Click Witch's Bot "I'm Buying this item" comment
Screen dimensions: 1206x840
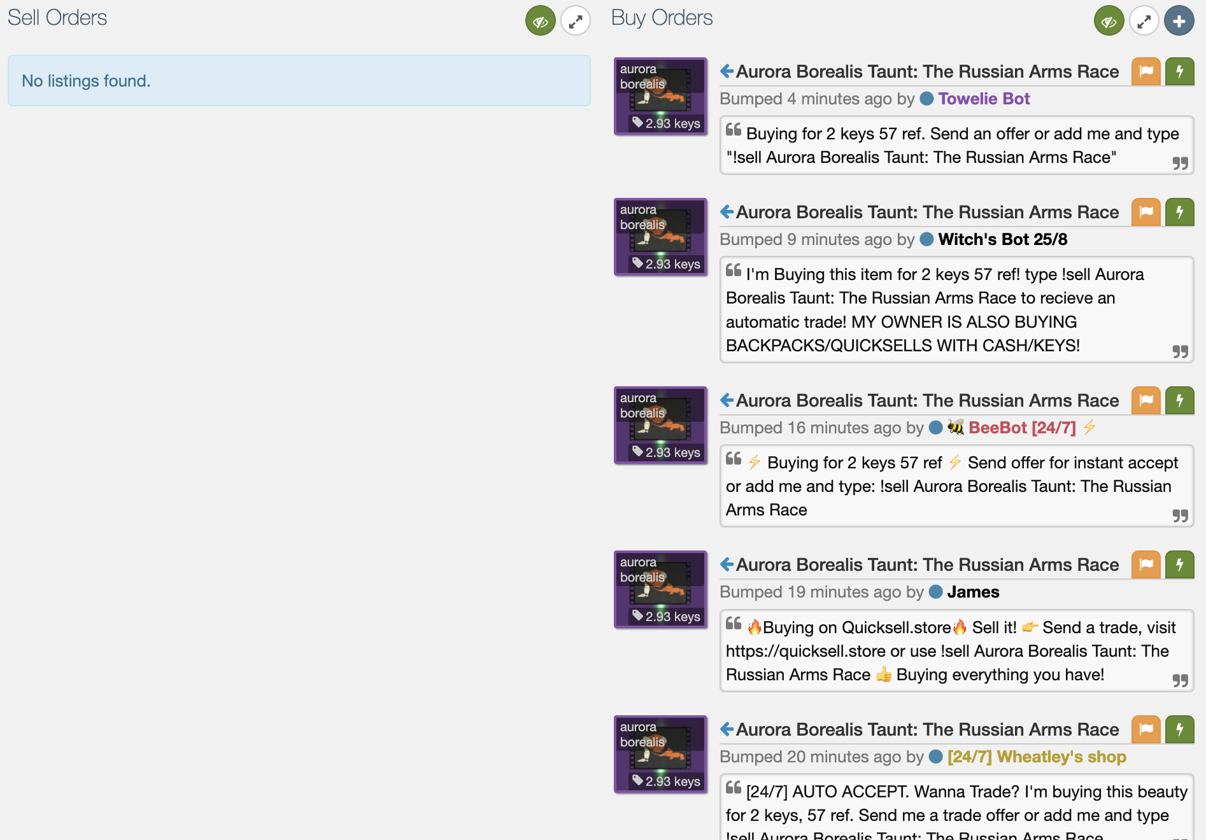click(x=956, y=310)
